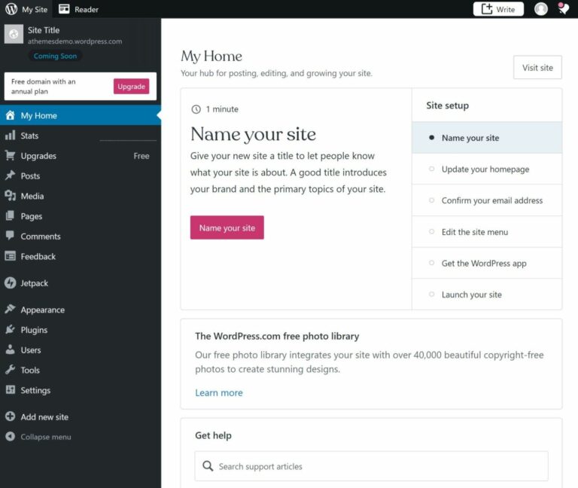Click the Site Title heading

tap(44, 30)
